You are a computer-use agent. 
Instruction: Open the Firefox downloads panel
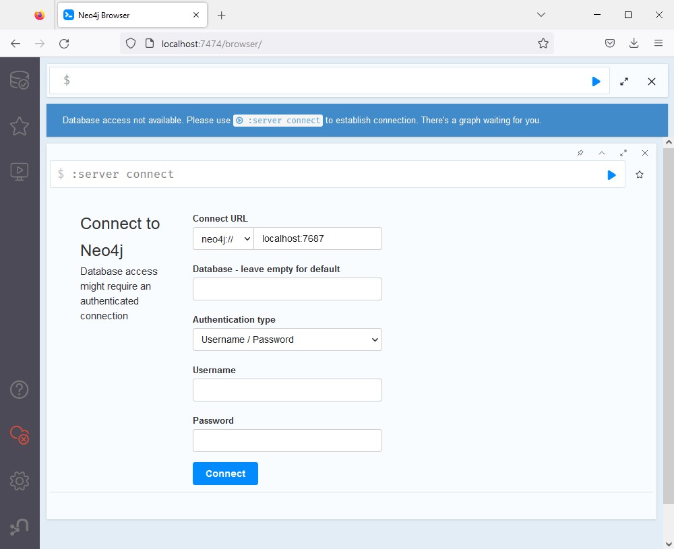634,43
